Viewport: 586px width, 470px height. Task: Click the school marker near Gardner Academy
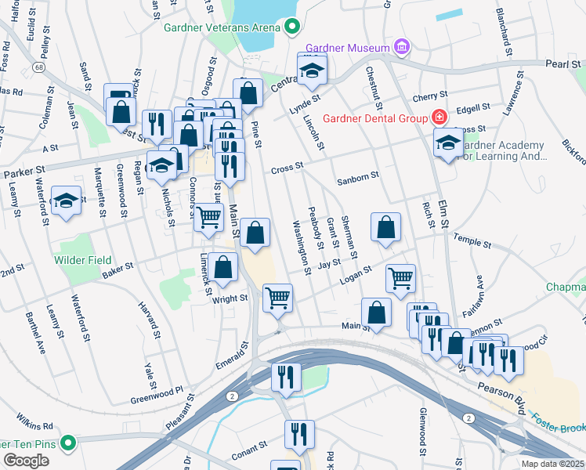click(x=448, y=146)
